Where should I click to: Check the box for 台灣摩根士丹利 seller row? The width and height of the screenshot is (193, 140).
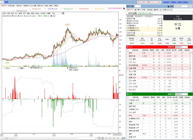tap(128, 118)
